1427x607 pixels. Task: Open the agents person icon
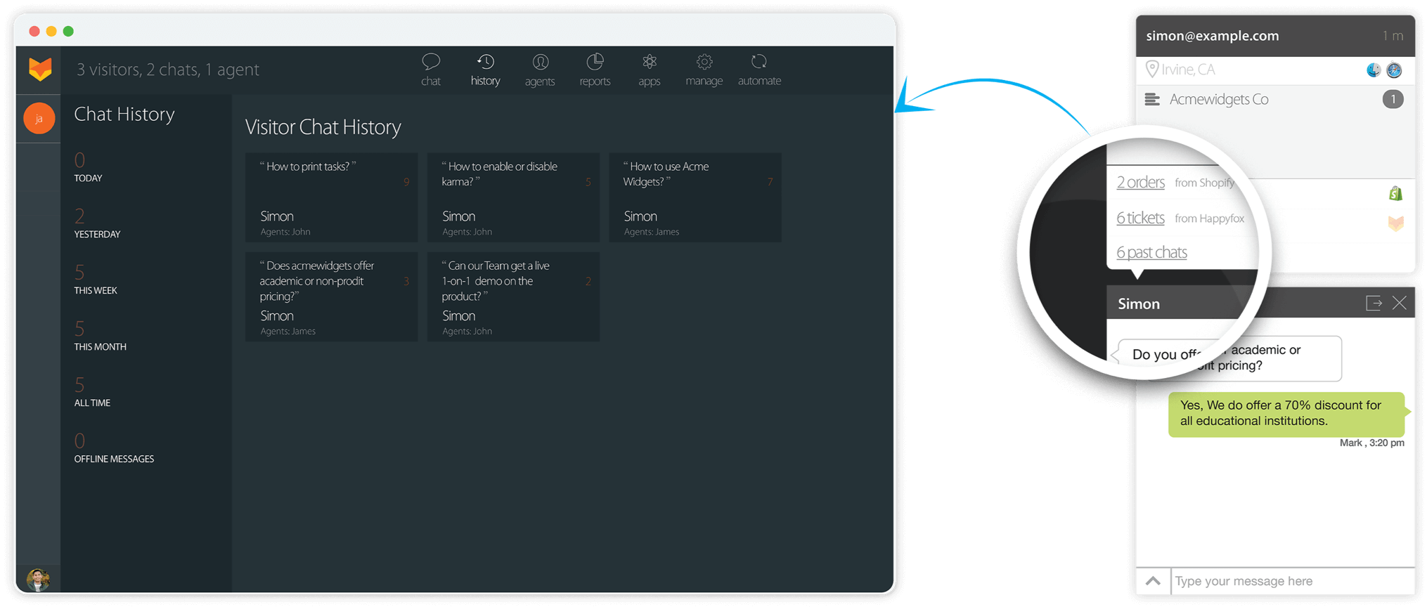click(540, 62)
